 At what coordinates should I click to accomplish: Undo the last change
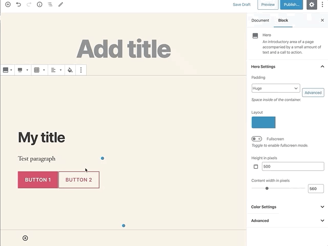pyautogui.click(x=18, y=5)
